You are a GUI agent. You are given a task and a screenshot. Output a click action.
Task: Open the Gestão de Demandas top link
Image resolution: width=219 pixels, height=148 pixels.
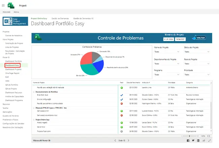(60, 18)
